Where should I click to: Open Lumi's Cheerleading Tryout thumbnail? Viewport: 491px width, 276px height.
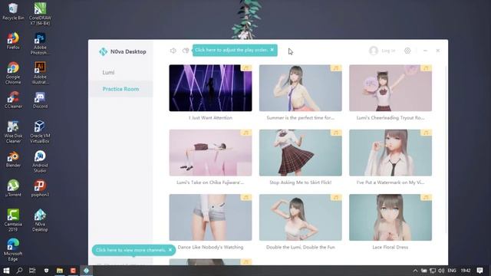pos(390,88)
